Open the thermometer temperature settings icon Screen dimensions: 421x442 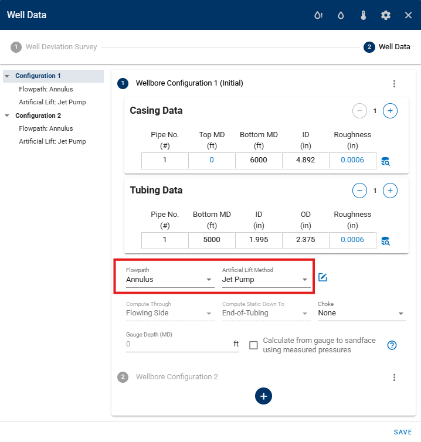[364, 15]
